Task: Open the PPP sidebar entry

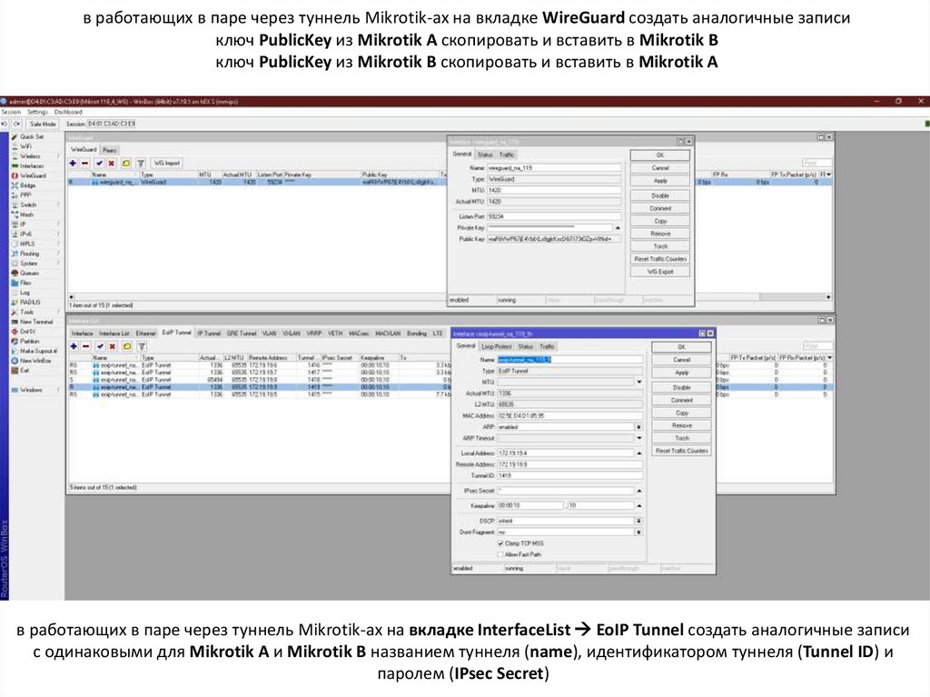Action: [25, 194]
